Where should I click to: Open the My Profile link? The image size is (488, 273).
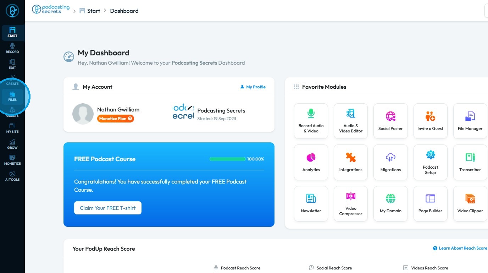(253, 87)
